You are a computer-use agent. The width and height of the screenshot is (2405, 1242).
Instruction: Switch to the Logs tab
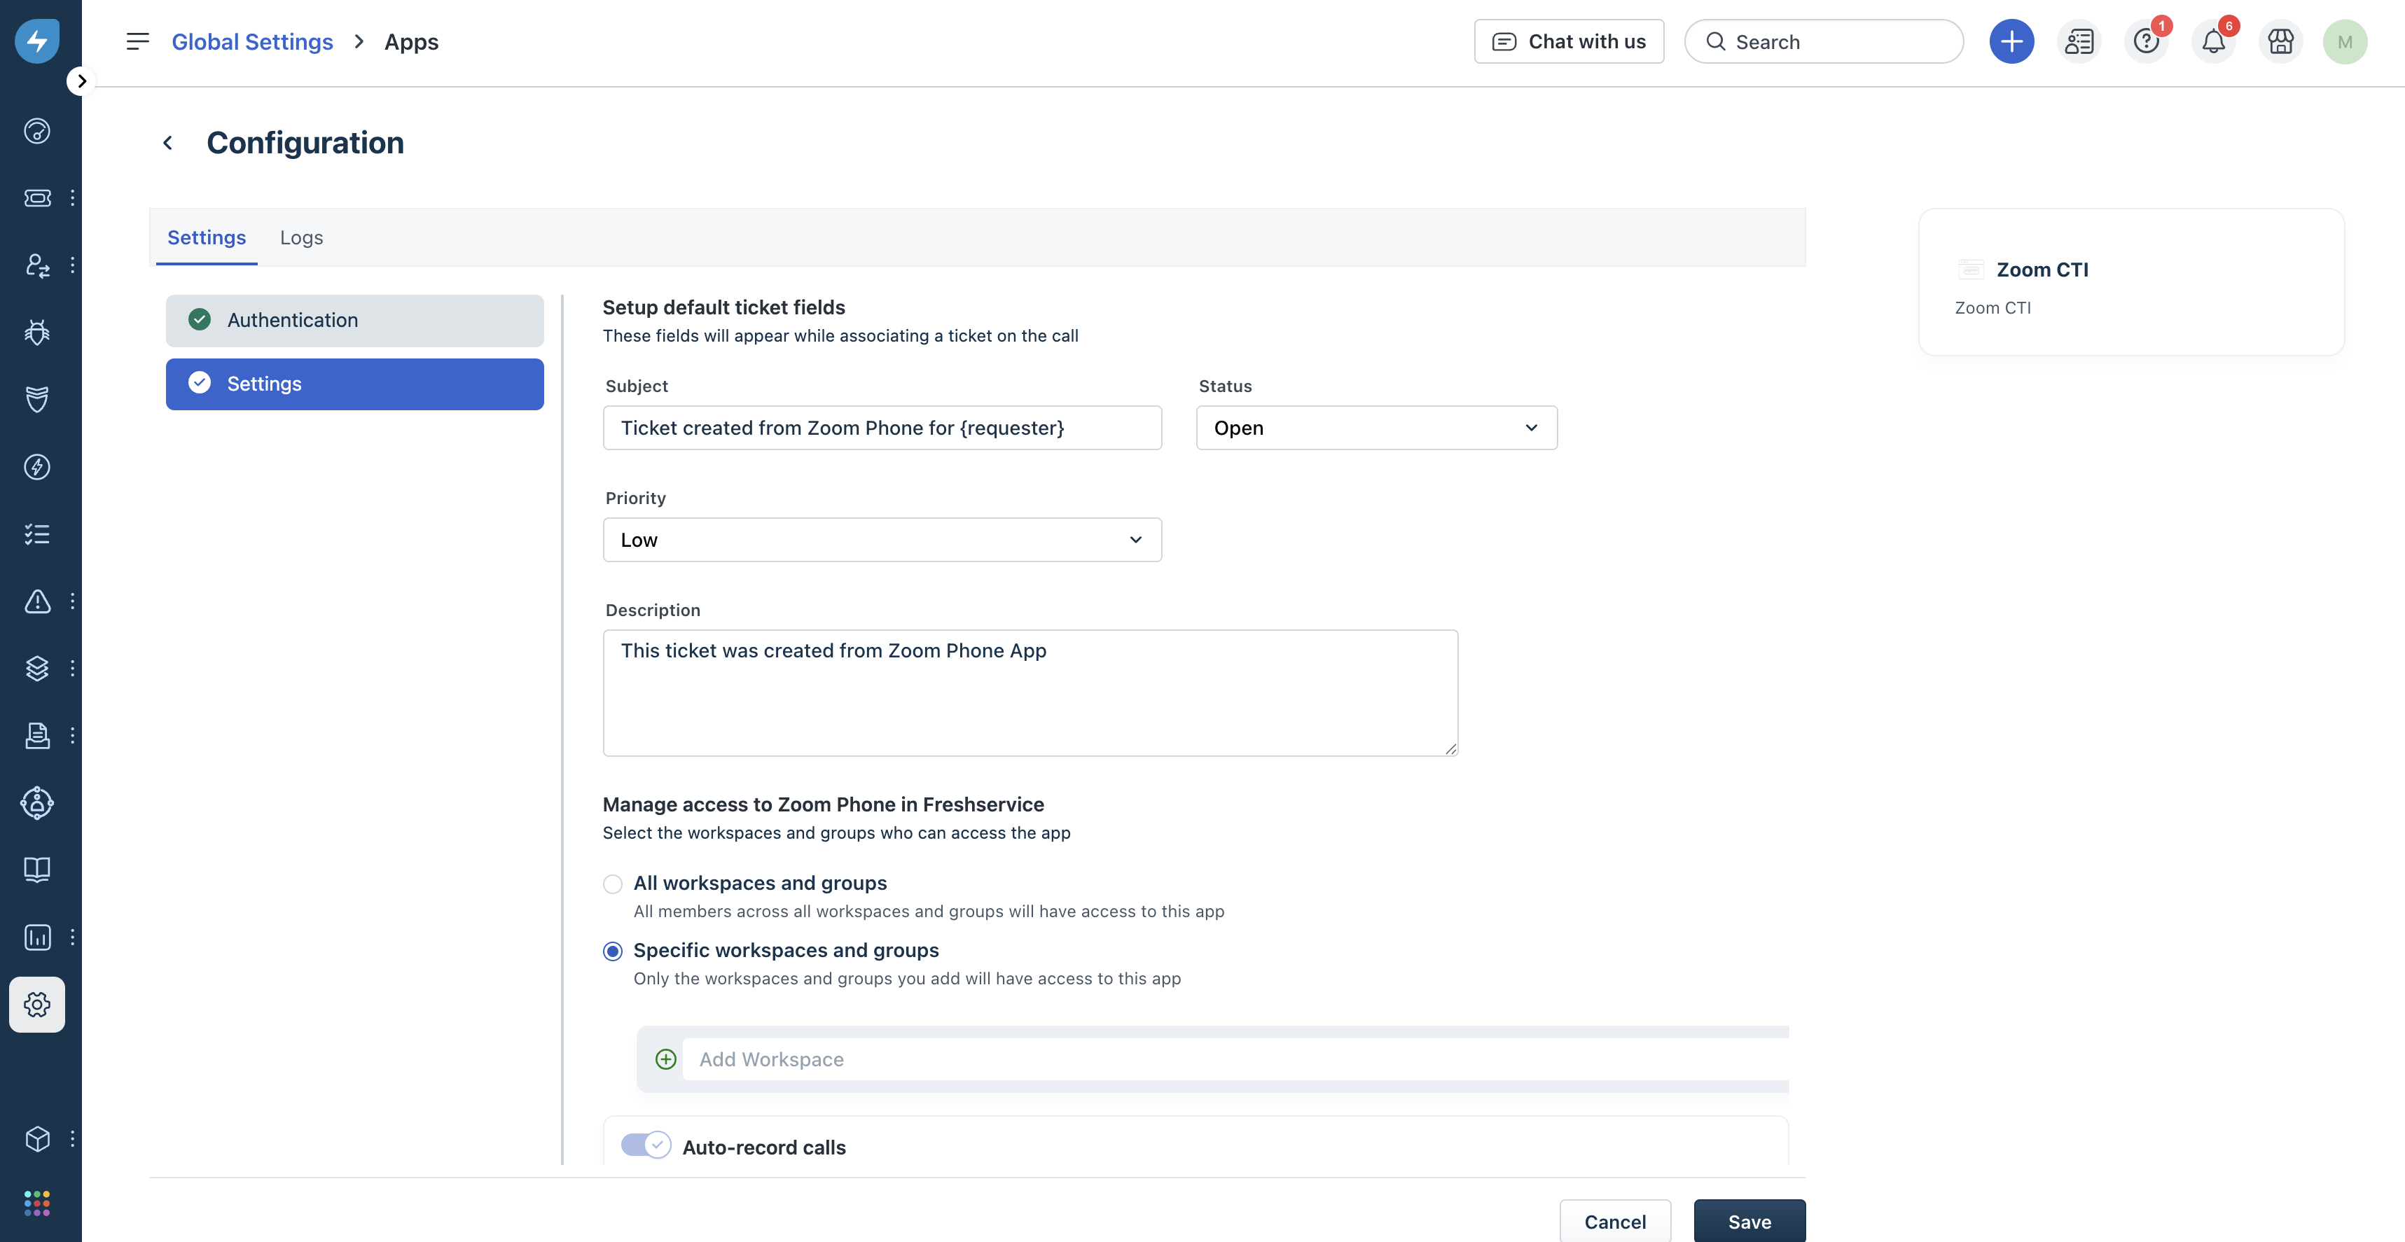(302, 238)
